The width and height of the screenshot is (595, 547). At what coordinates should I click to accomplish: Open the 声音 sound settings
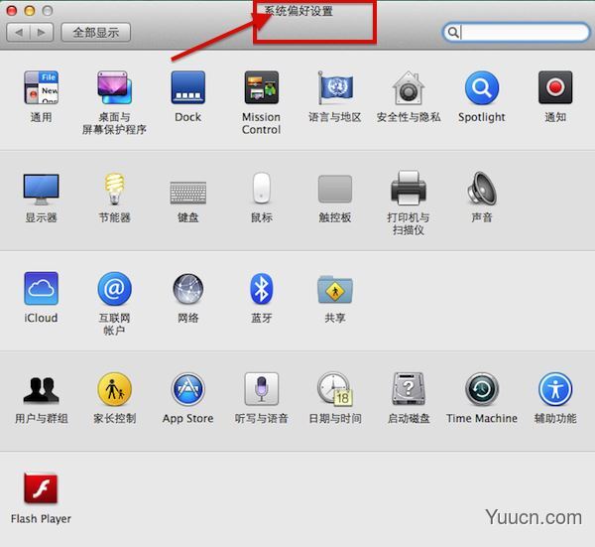[482, 189]
